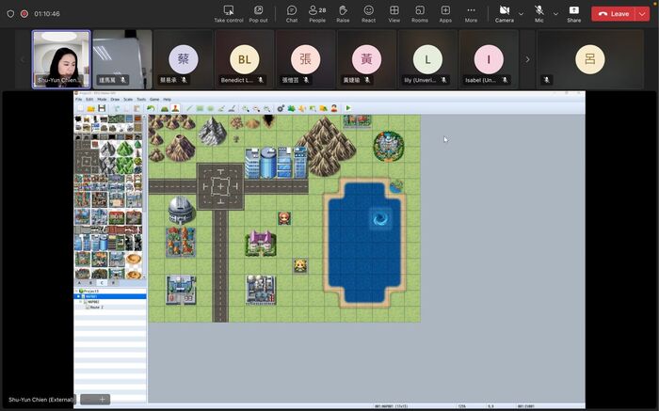The width and height of the screenshot is (659, 411).
Task: Select the Ellipse drawing tool
Action: click(211, 108)
